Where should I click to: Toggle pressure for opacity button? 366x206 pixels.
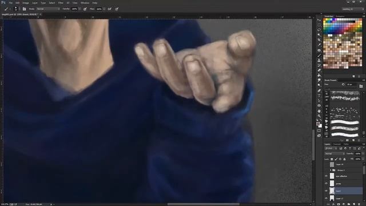[85, 9]
